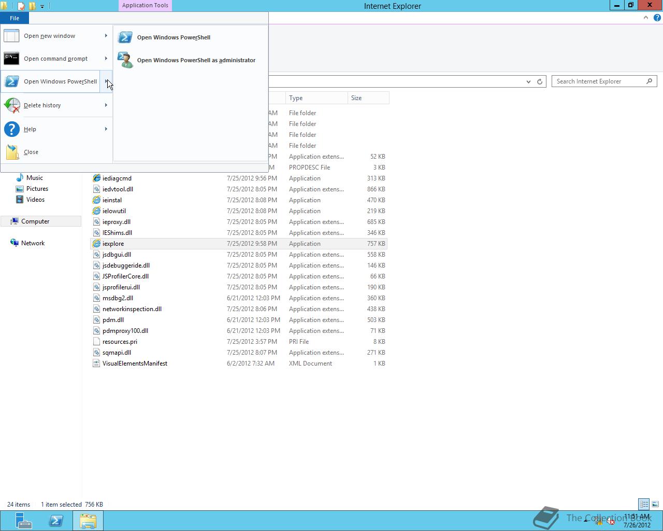Click the ielowutil application icon
663x531 pixels.
click(x=96, y=211)
